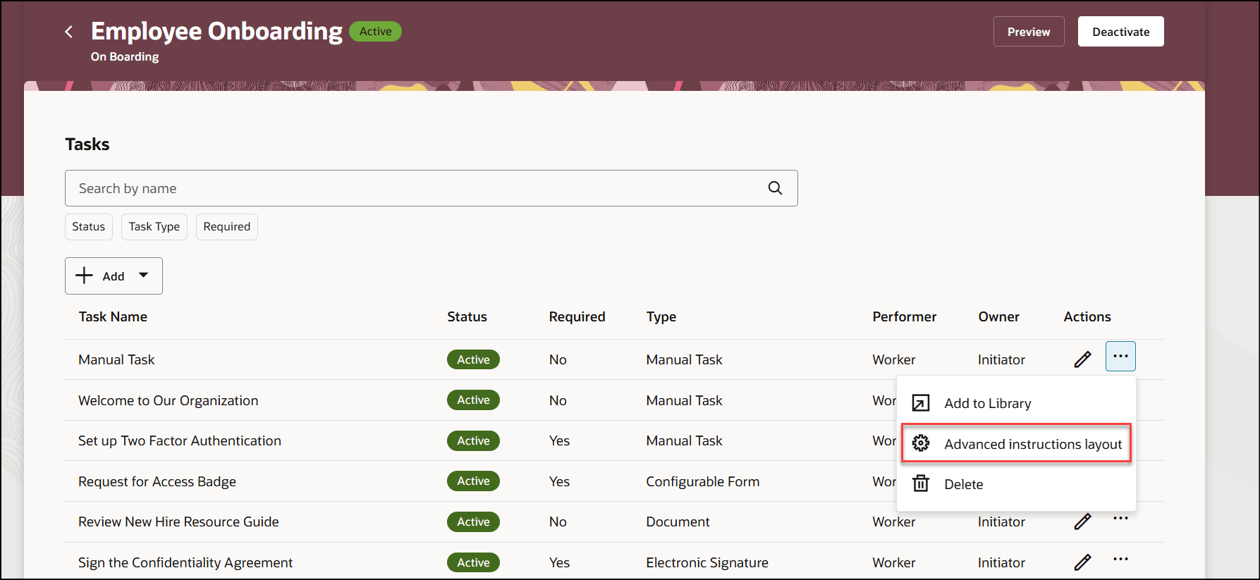Edit the Manual Task row pencil icon

pos(1082,359)
